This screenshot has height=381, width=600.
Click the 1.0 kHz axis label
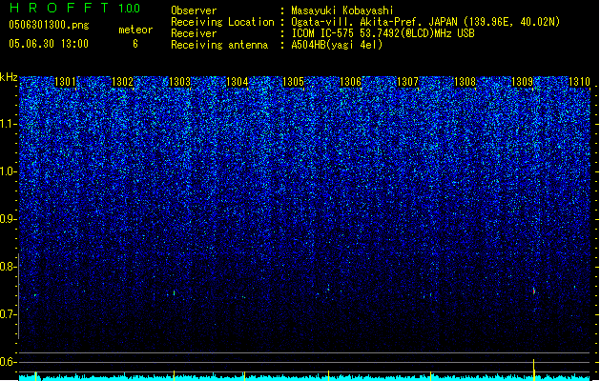point(9,171)
